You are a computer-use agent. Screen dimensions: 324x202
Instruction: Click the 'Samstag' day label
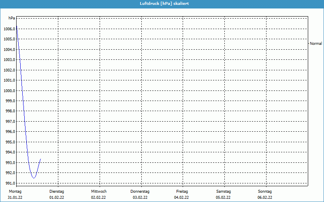pos(224,191)
